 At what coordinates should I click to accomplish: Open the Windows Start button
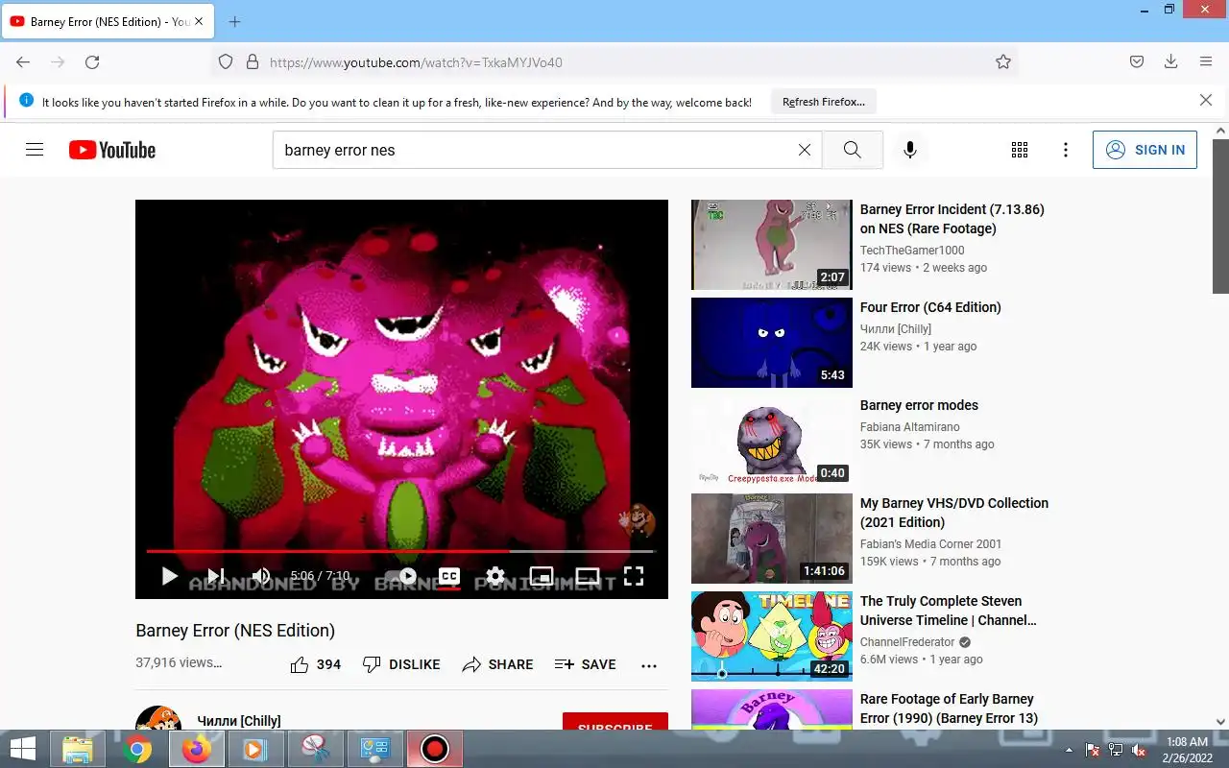tap(24, 749)
